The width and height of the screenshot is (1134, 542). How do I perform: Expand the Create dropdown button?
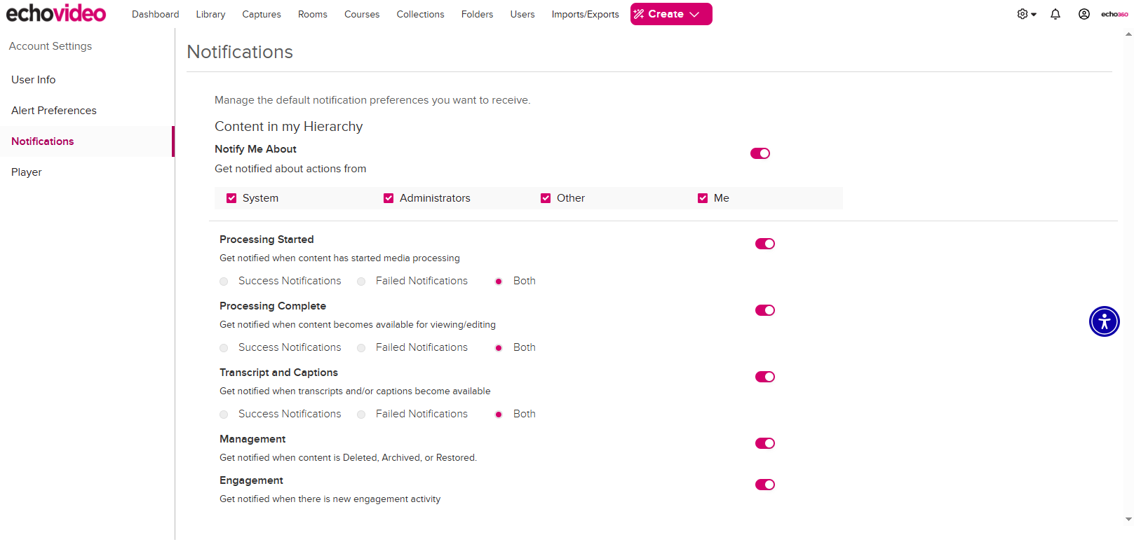tap(670, 14)
